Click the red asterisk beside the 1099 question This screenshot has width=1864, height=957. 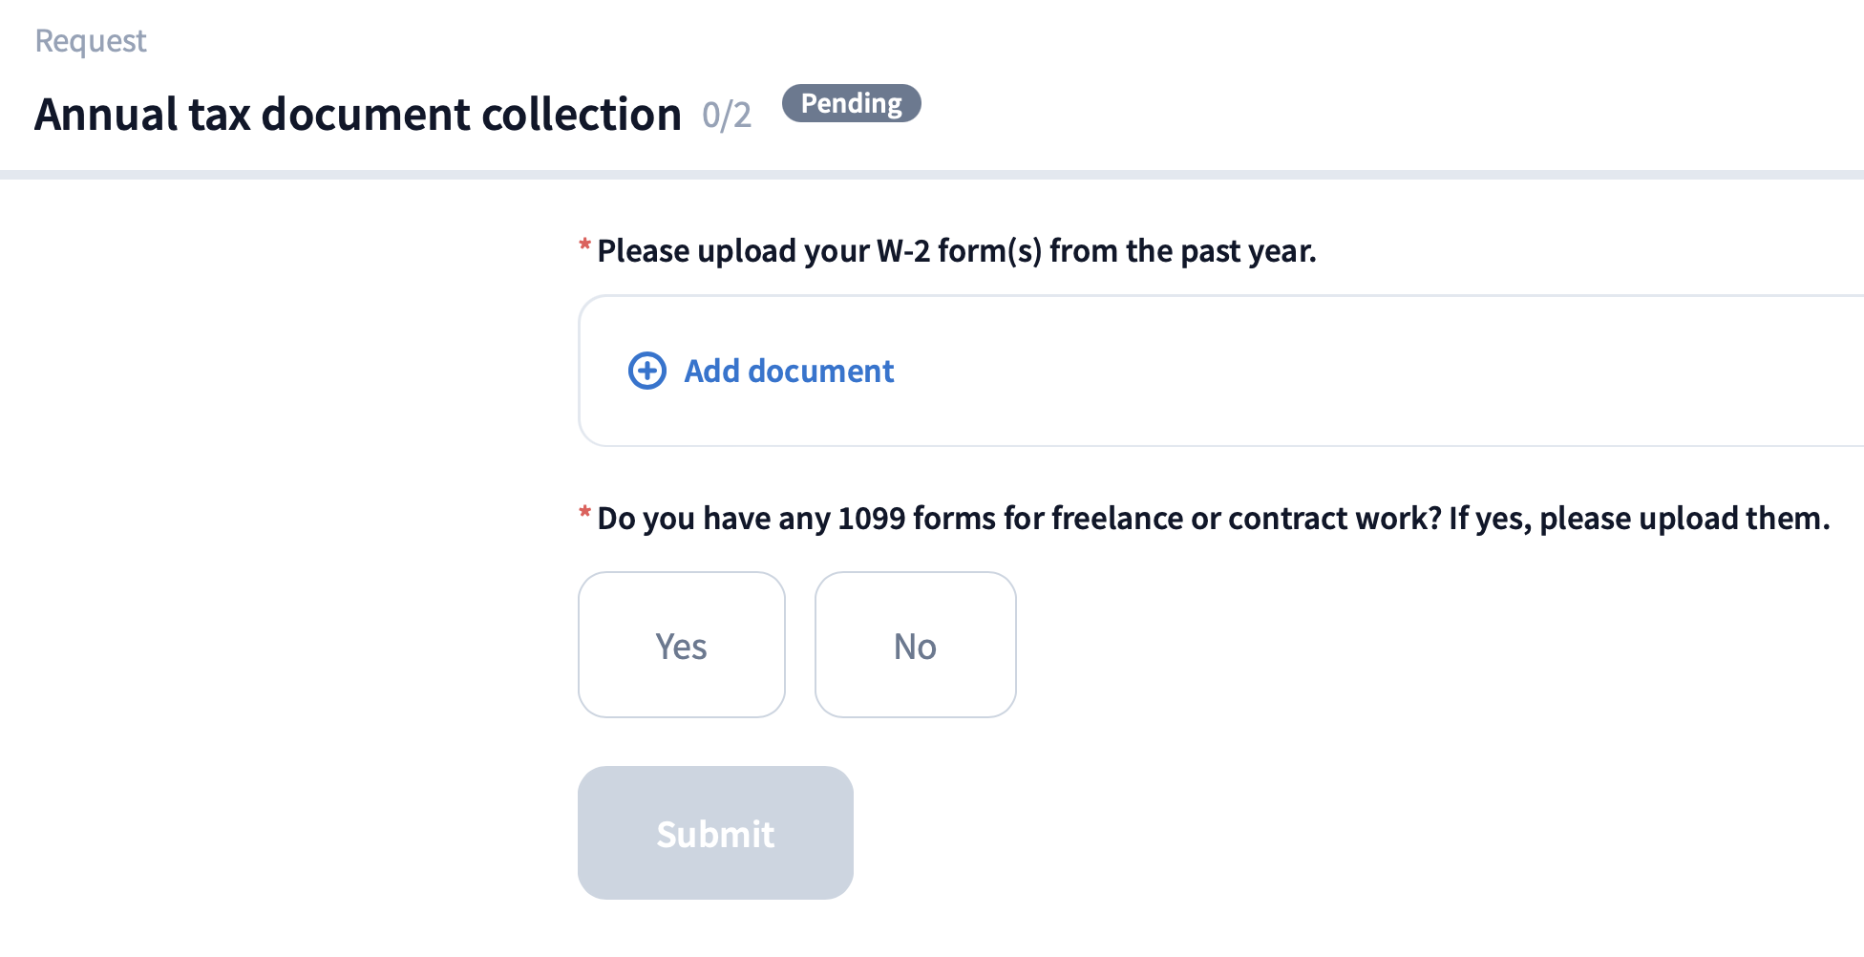pos(584,514)
